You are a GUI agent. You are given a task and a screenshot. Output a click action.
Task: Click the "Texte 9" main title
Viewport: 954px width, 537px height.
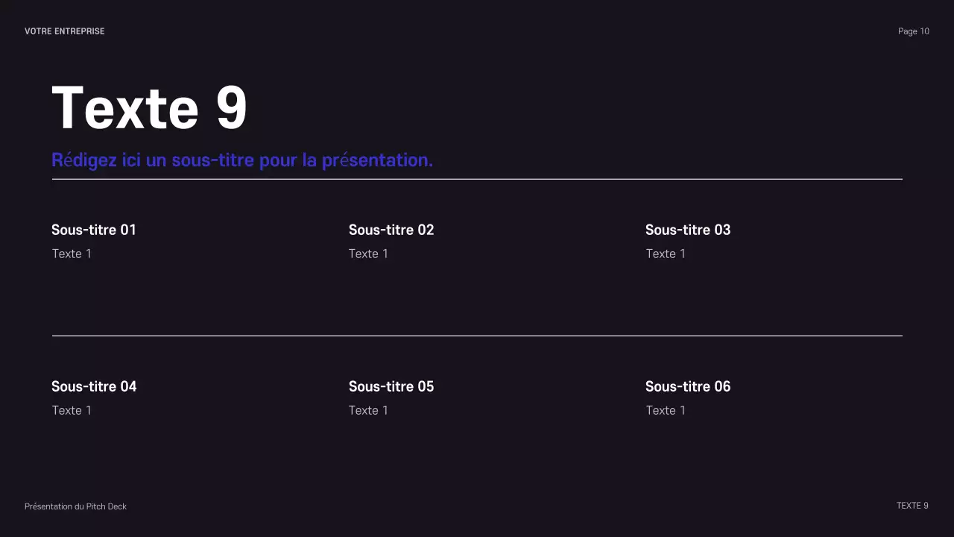[149, 109]
